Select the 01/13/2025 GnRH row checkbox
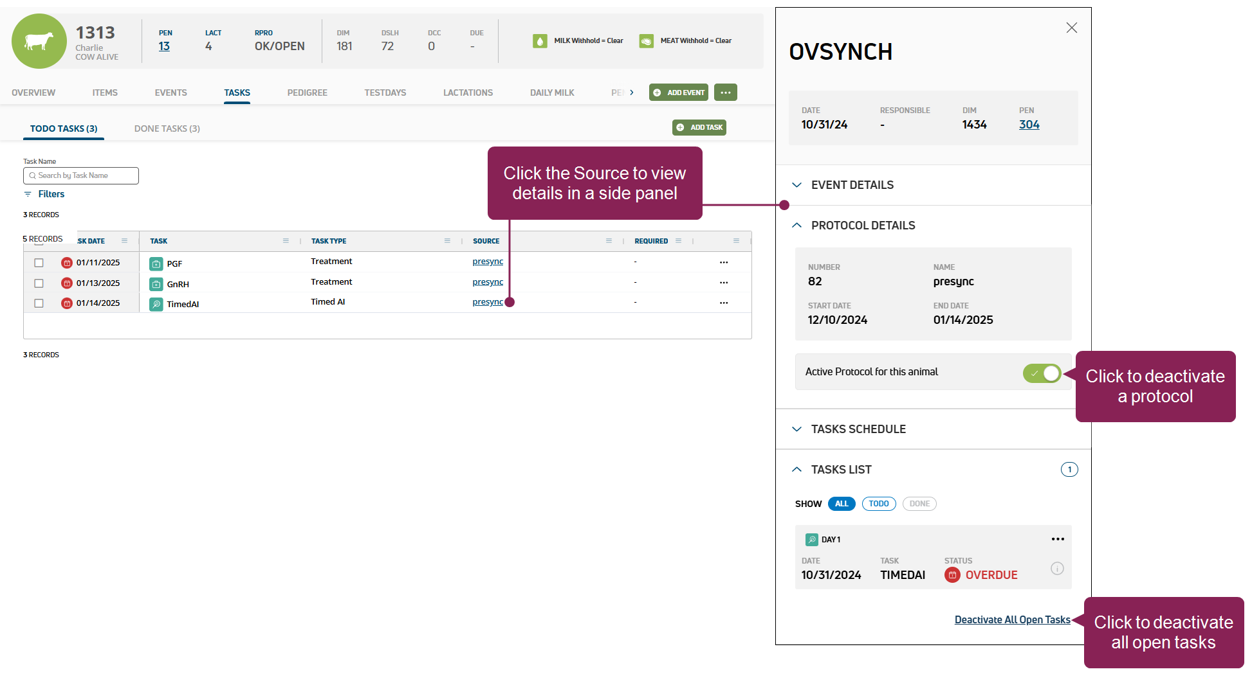Screen dimensions: 1252x676 click(39, 283)
